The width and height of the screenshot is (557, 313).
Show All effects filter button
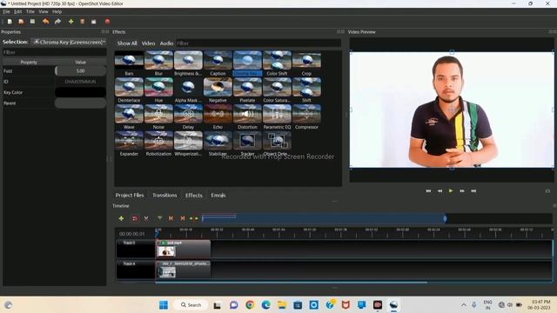coord(127,43)
